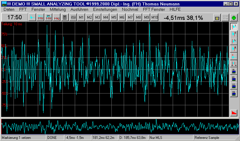Open the mixer sliders icon in toolbar
Image resolution: width=240 pixels, height=141 pixels.
(73, 17)
